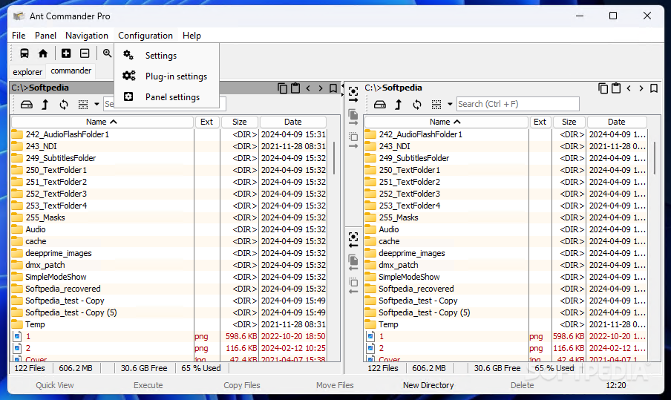Click the right panel Search field
Image resolution: width=671 pixels, height=400 pixels.
tap(518, 104)
